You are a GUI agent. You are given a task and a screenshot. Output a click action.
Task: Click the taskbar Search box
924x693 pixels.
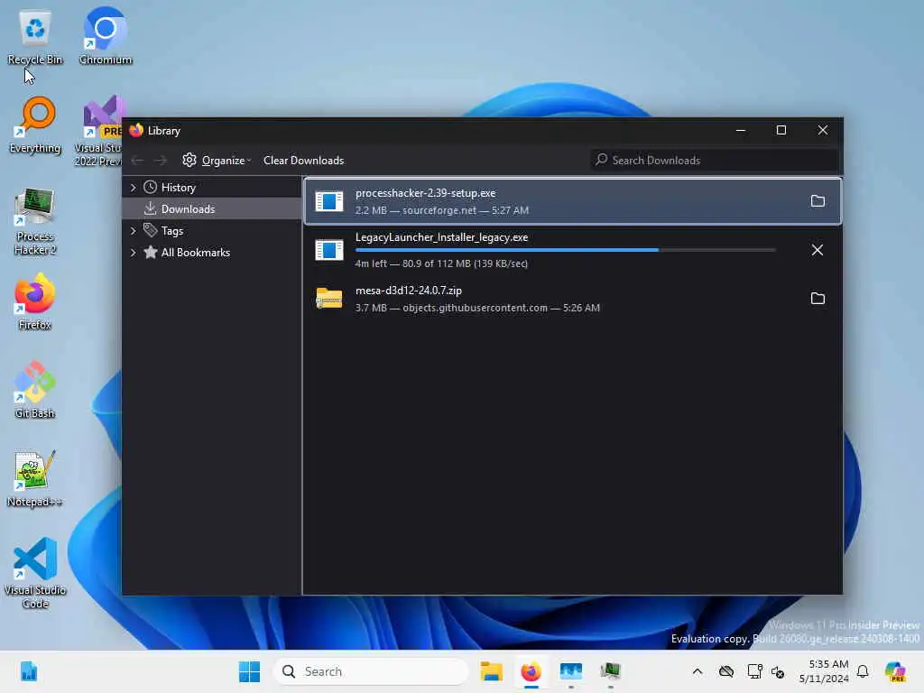pyautogui.click(x=371, y=671)
